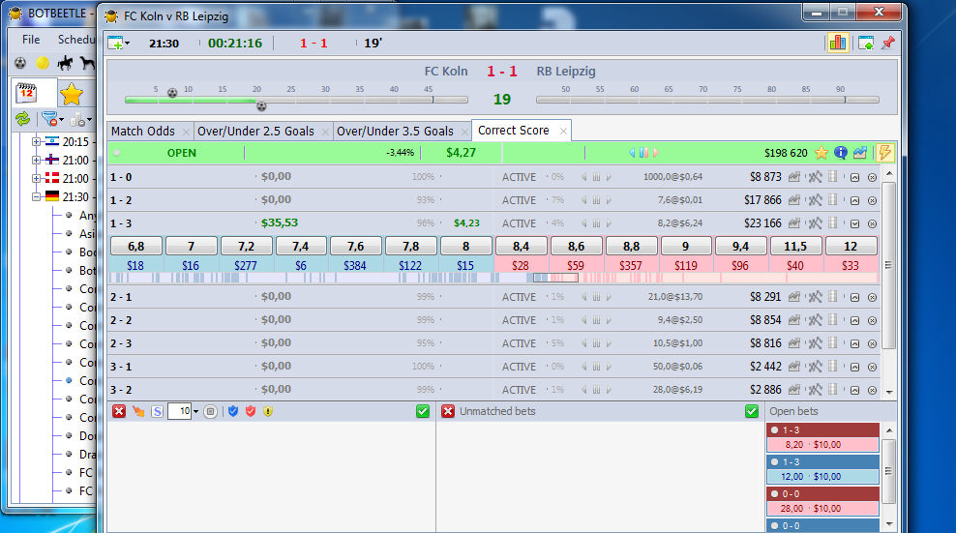Cancel unmatched bets red X
The width and height of the screenshot is (956, 533).
coord(448,411)
